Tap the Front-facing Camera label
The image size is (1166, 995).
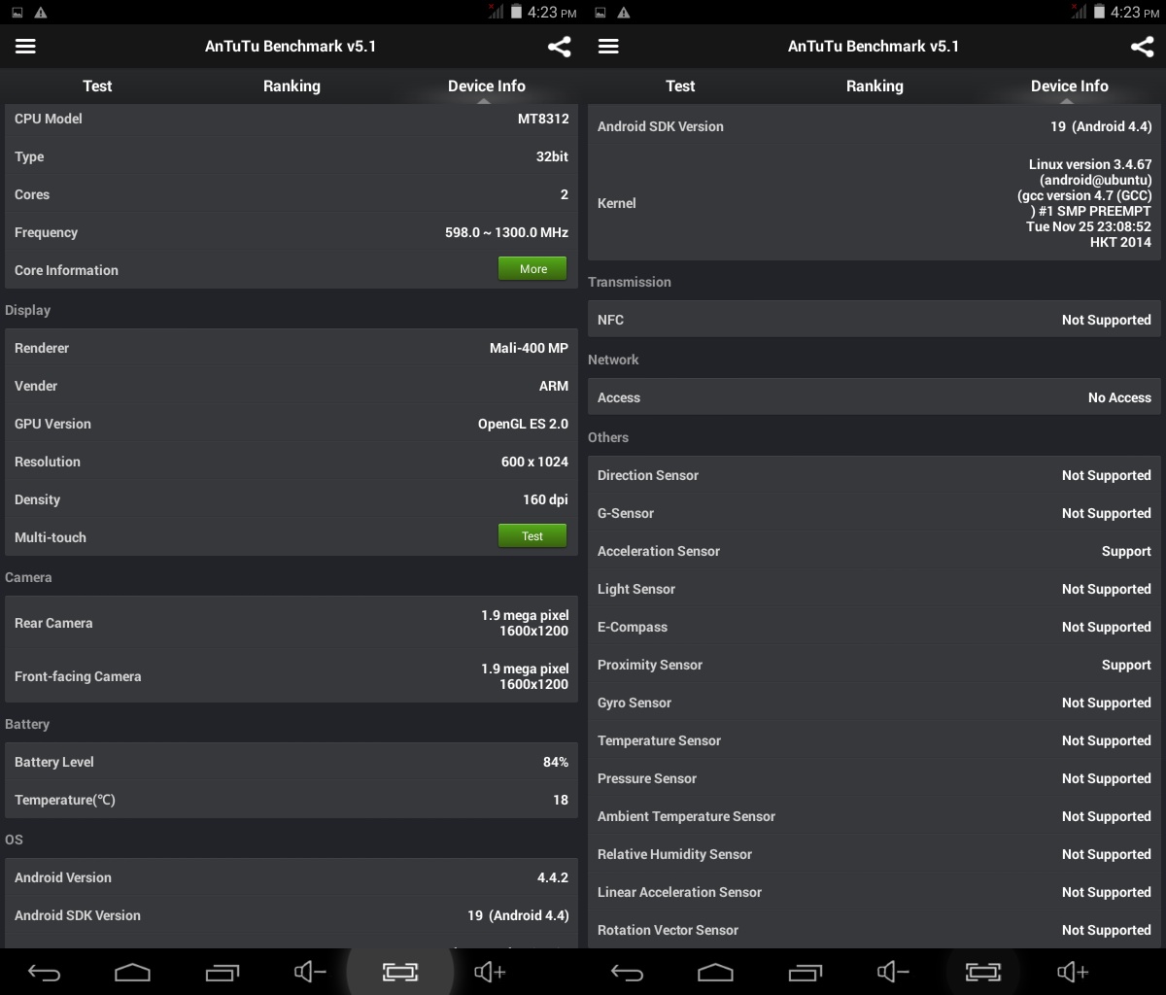point(78,676)
